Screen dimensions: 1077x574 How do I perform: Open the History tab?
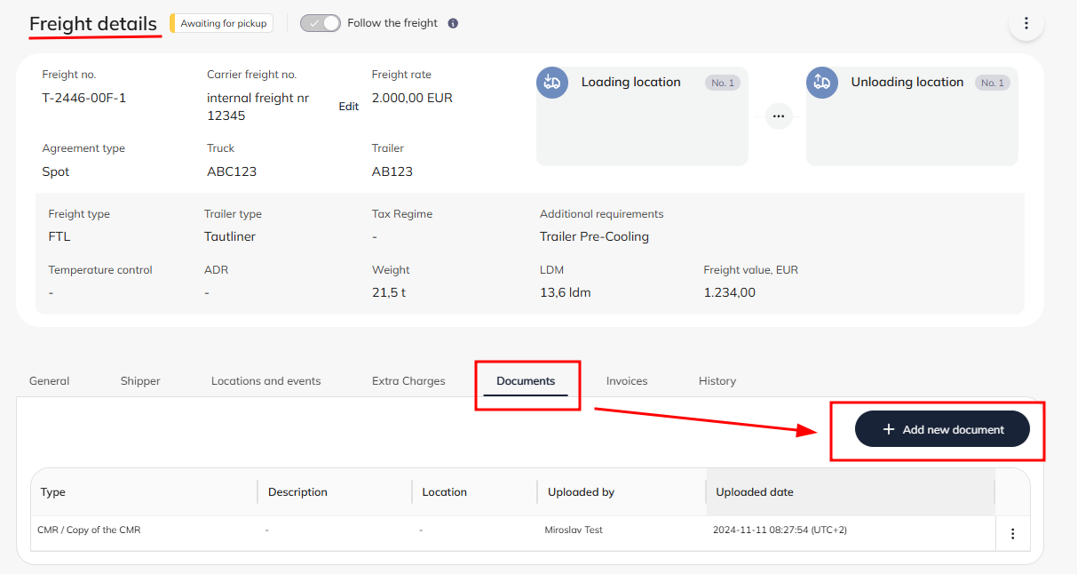coord(717,381)
